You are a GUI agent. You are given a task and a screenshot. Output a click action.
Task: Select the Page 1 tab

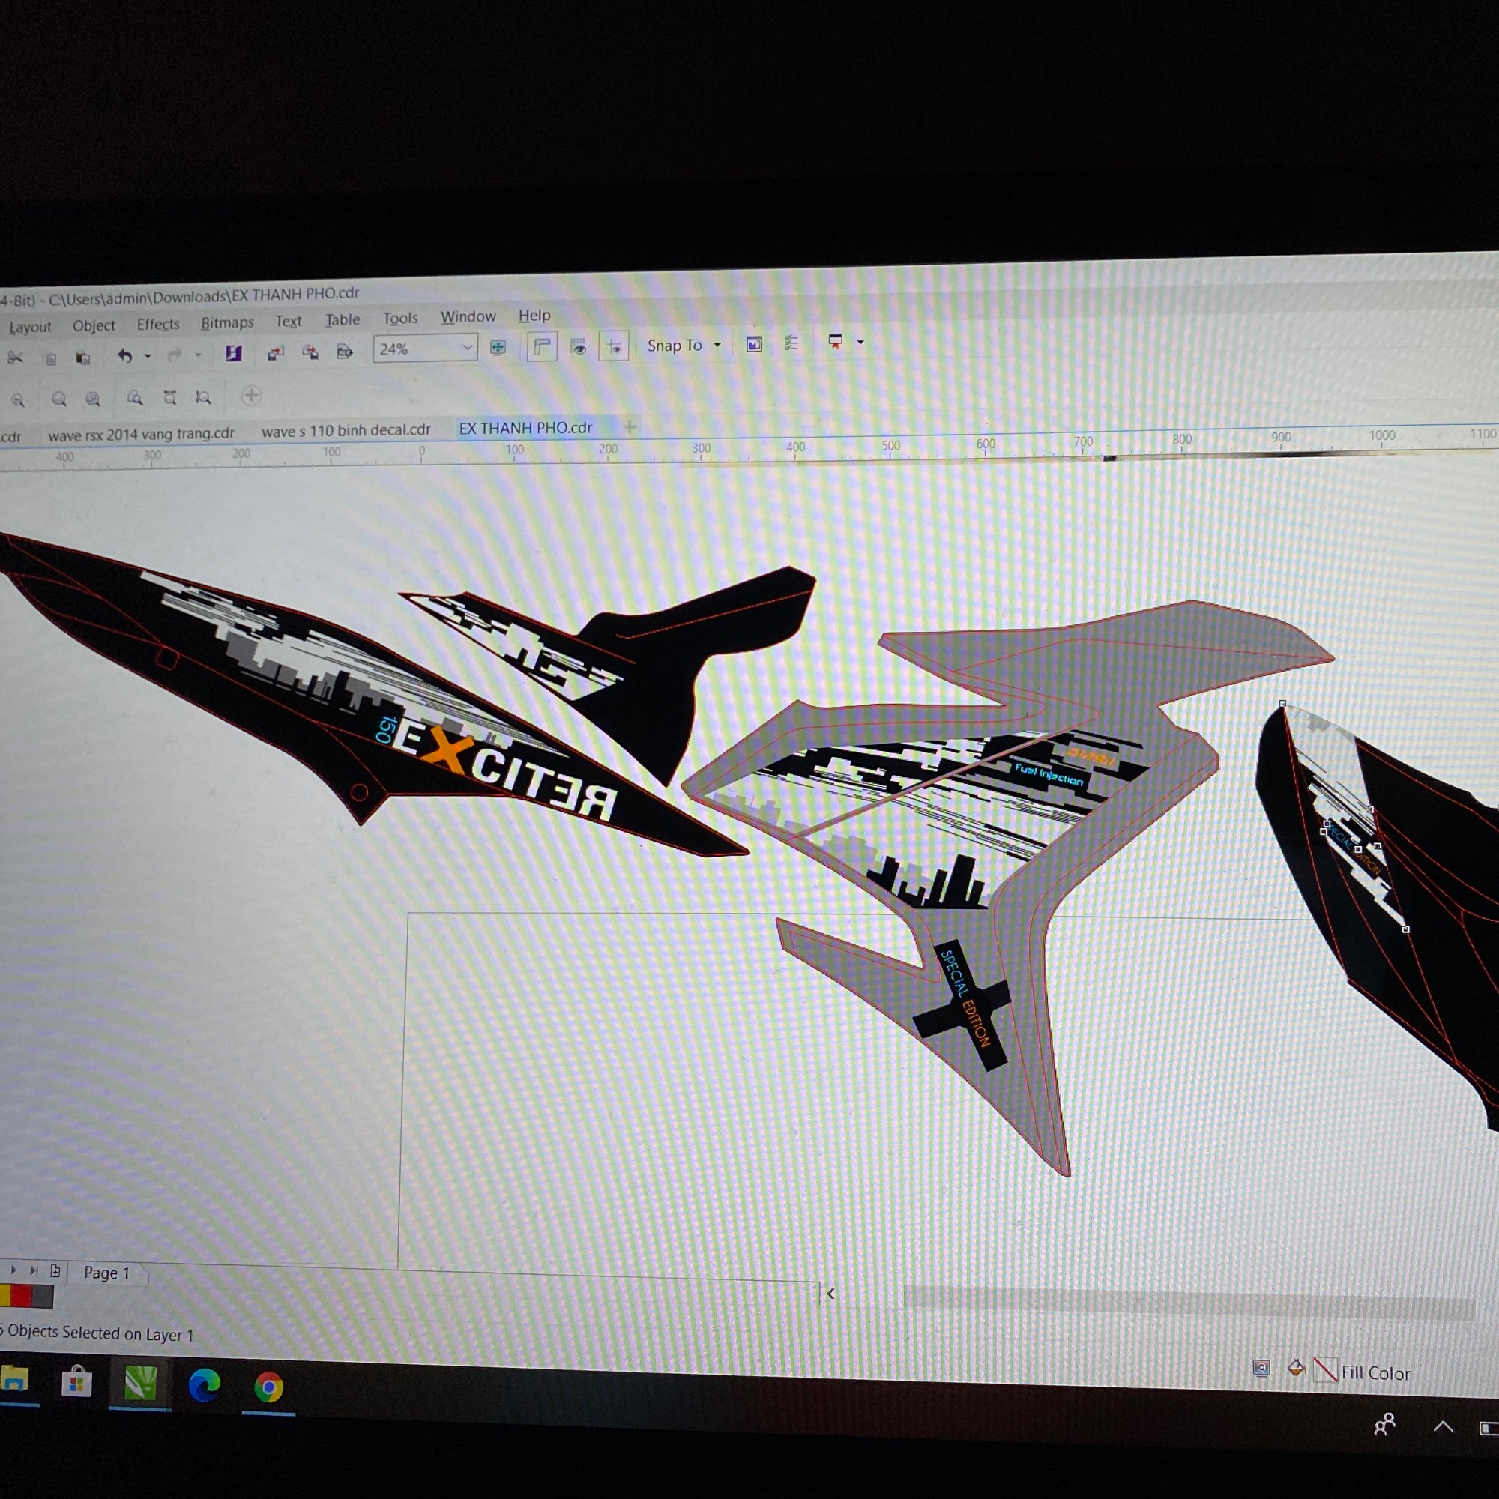pos(106,1273)
